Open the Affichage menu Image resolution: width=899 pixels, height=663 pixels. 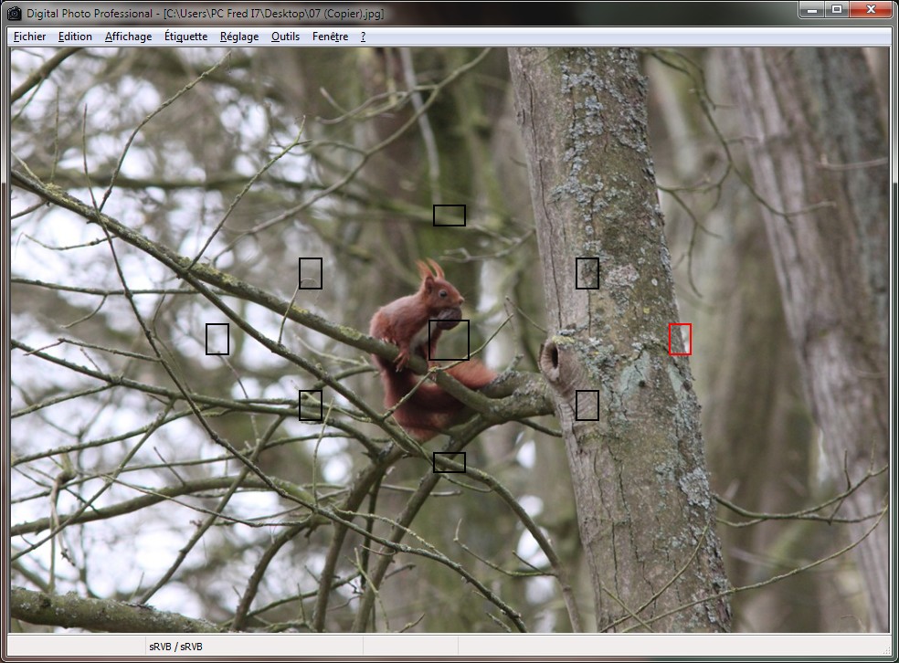point(129,37)
